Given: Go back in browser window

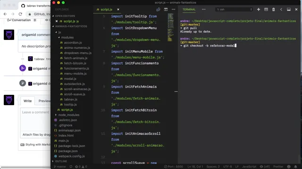Looking at the screenshot, I should [x=5, y=14].
